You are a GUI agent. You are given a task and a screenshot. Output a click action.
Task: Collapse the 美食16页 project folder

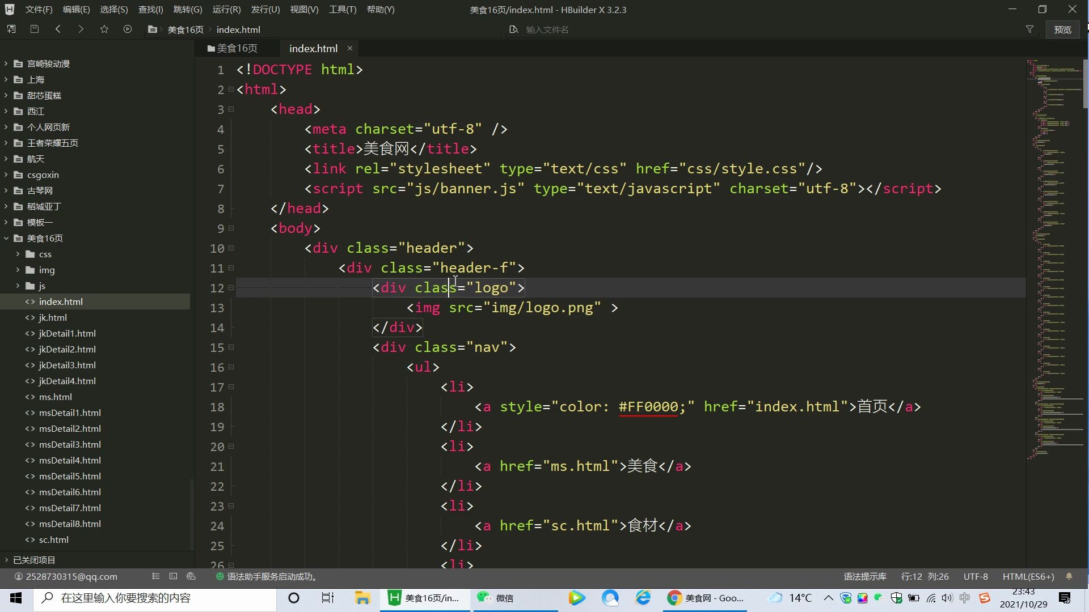(x=6, y=238)
